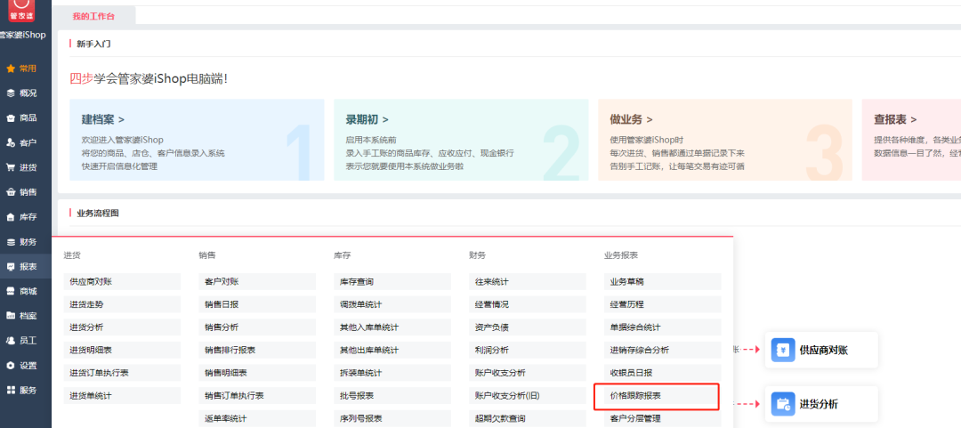Select the 其他出库单统计 entry

(x=392, y=350)
